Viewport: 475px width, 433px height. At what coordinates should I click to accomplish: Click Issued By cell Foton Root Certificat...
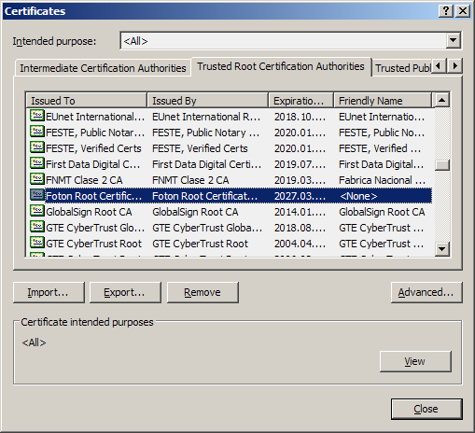[x=205, y=196]
